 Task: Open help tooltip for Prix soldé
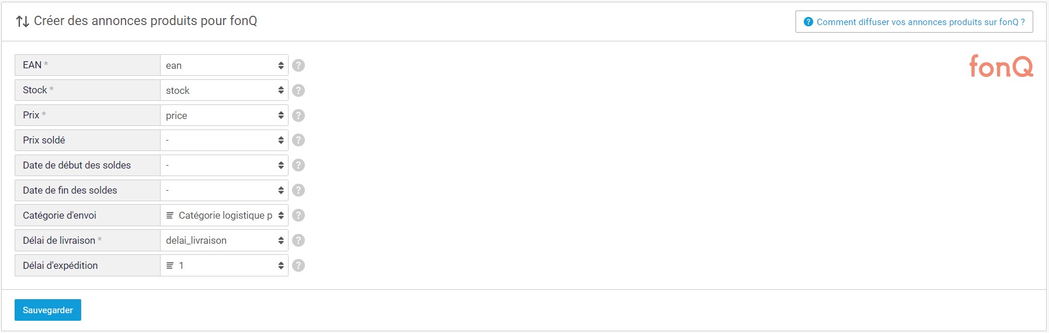click(x=298, y=140)
